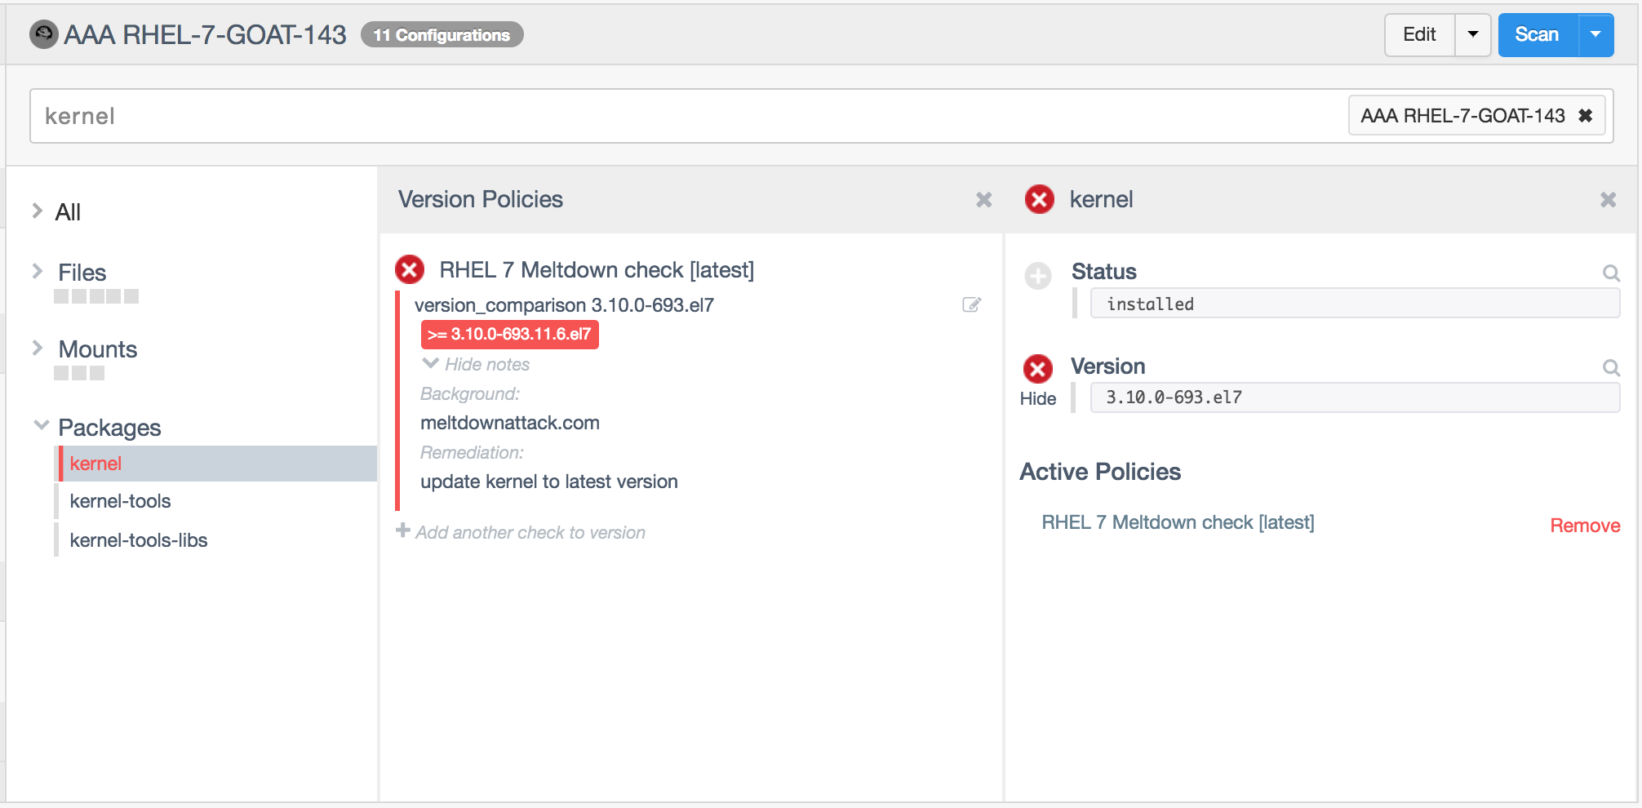1642x808 pixels.
Task: Expand the All tree section
Action: point(38,211)
